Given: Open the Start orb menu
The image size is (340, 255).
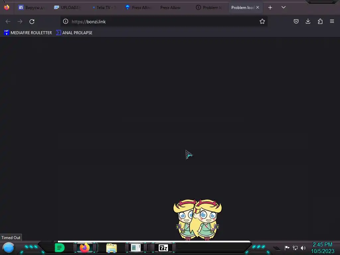Looking at the screenshot, I should tap(8, 248).
